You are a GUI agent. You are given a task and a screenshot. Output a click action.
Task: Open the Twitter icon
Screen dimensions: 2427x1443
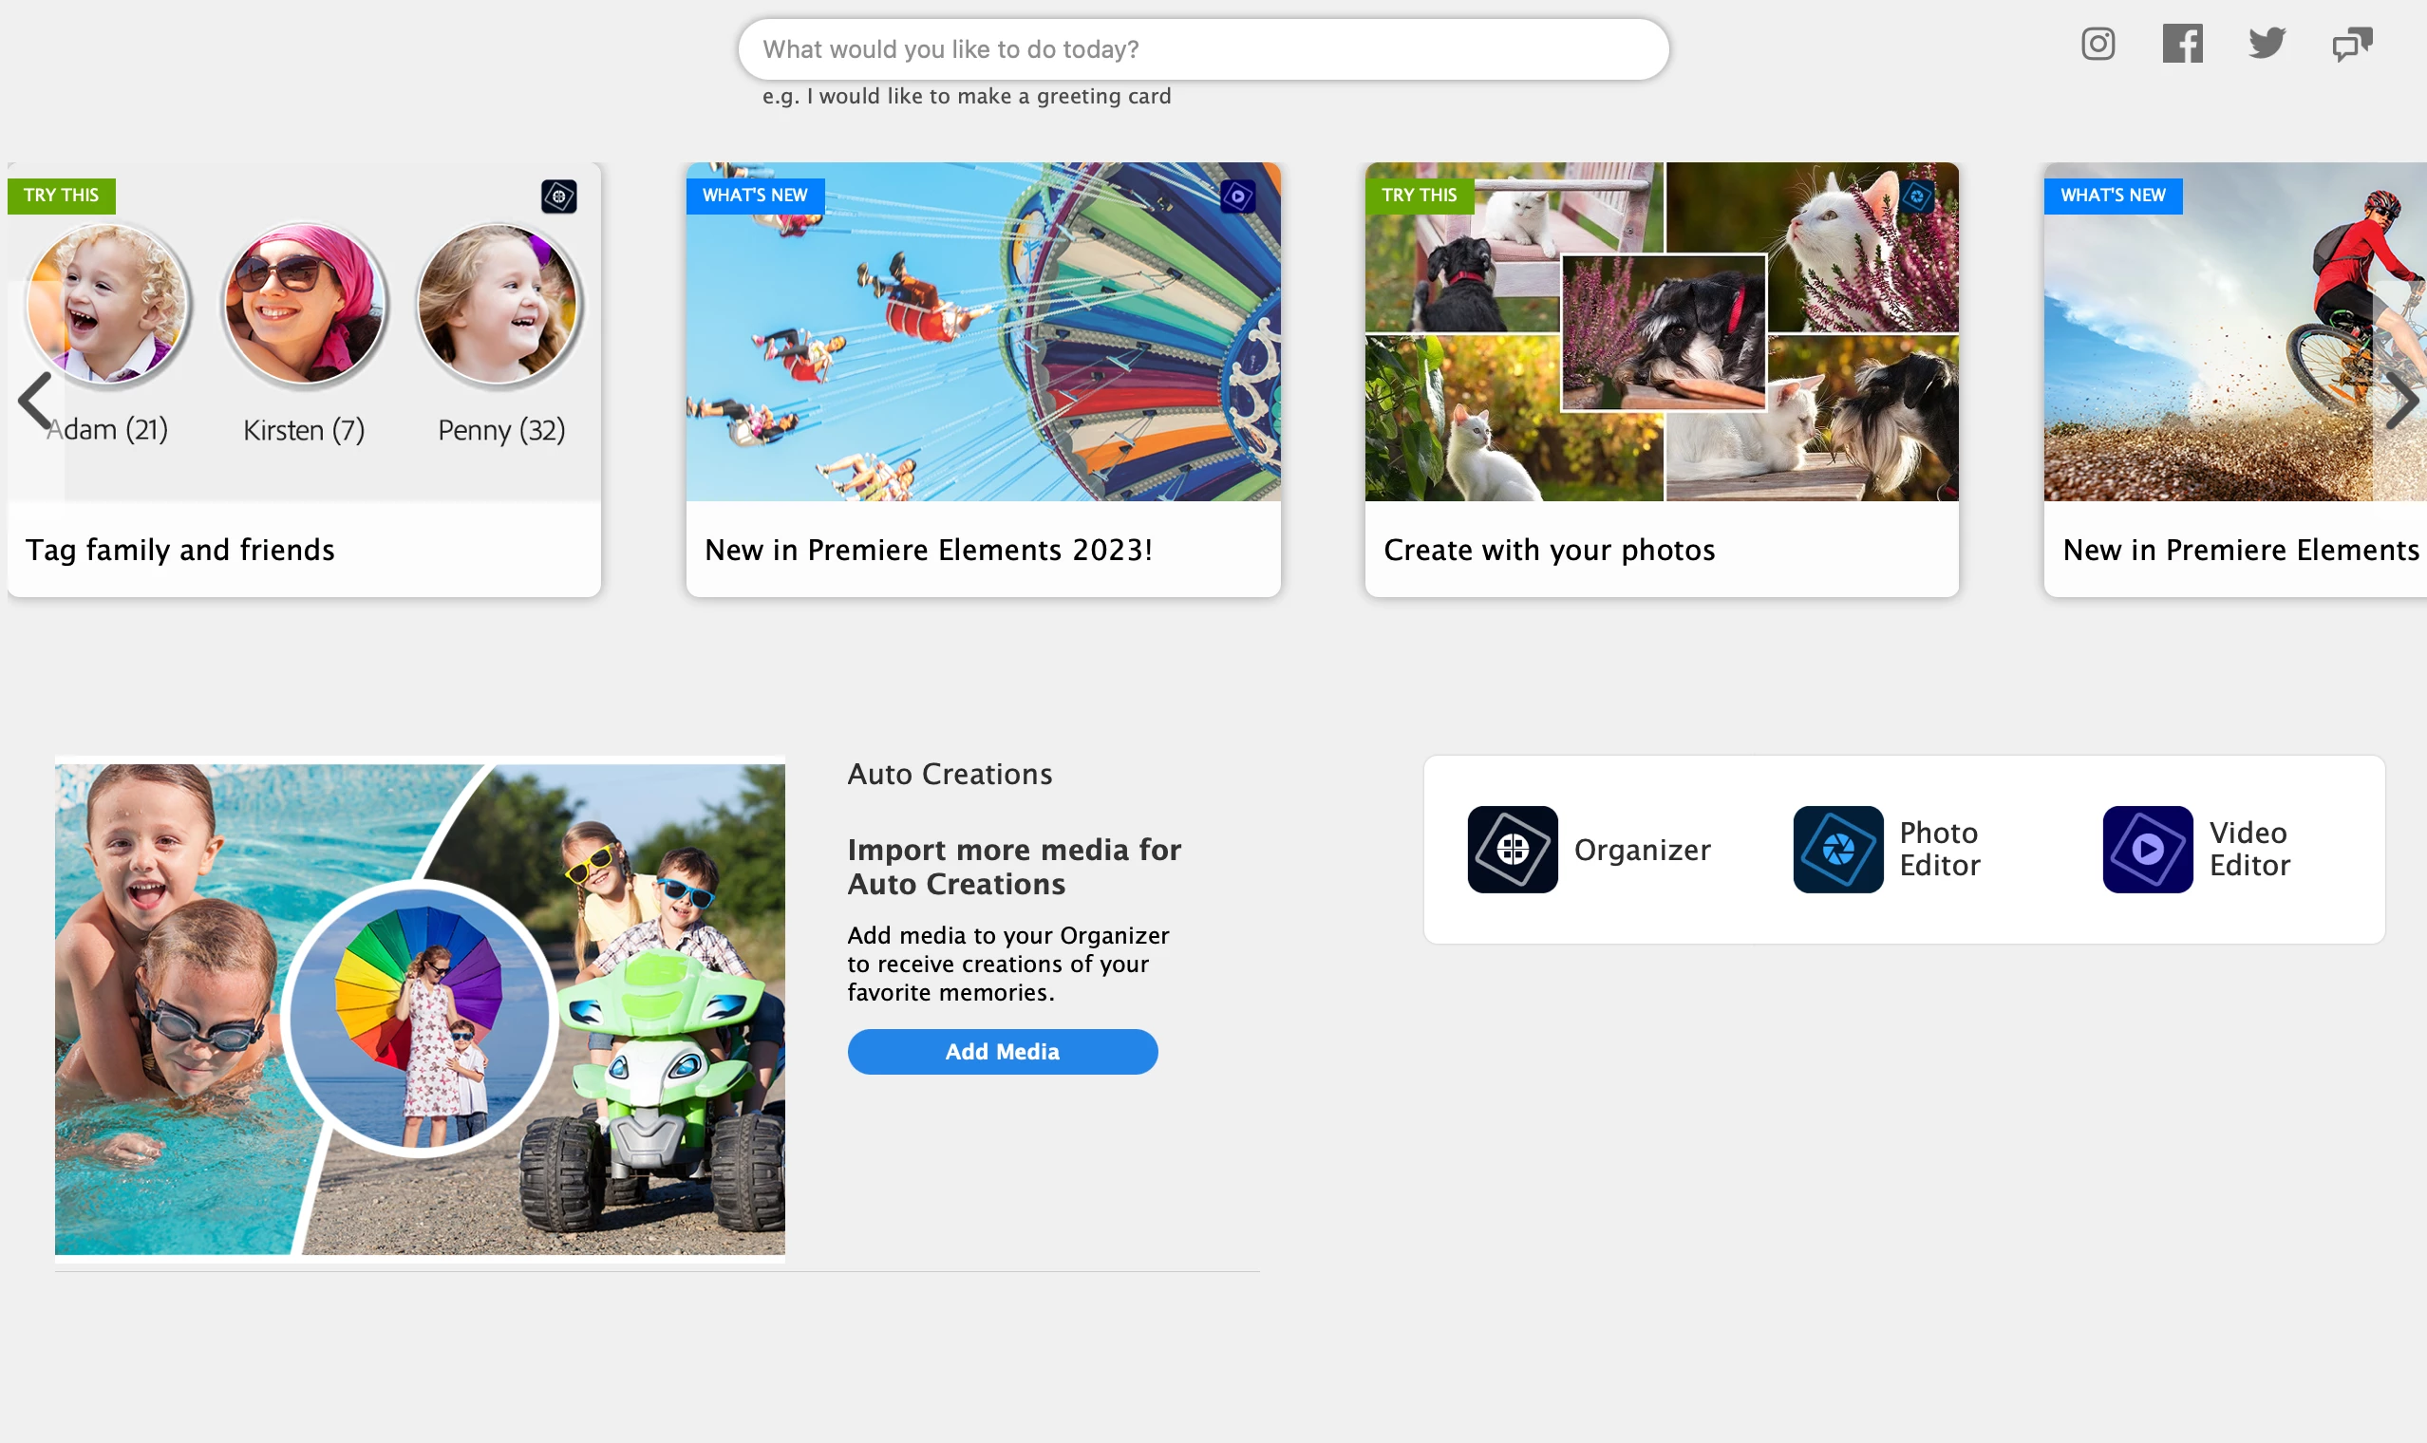pos(2267,44)
